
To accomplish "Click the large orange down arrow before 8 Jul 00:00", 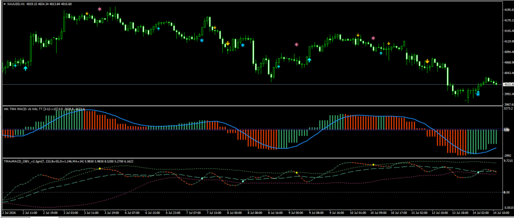I will [227, 43].
